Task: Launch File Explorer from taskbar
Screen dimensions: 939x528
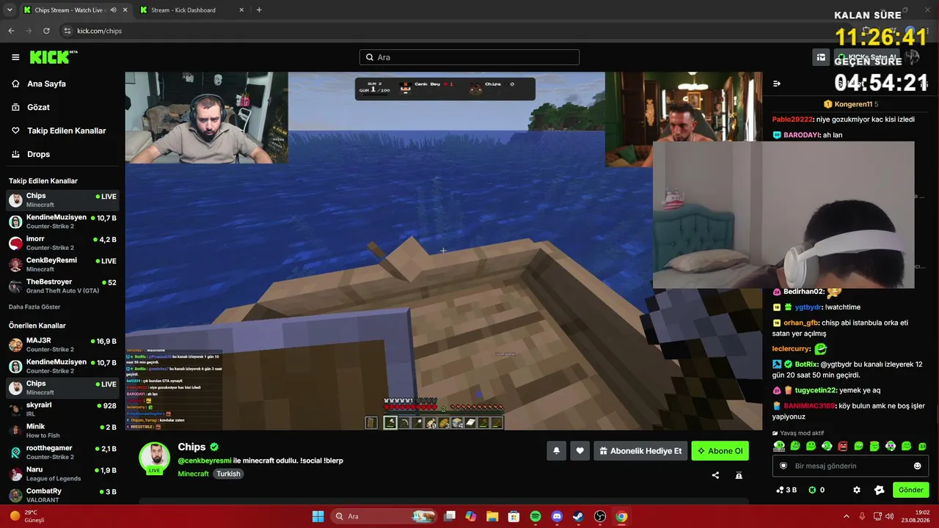Action: (492, 516)
